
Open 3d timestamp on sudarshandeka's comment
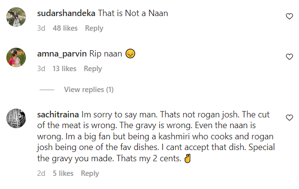[41, 28]
